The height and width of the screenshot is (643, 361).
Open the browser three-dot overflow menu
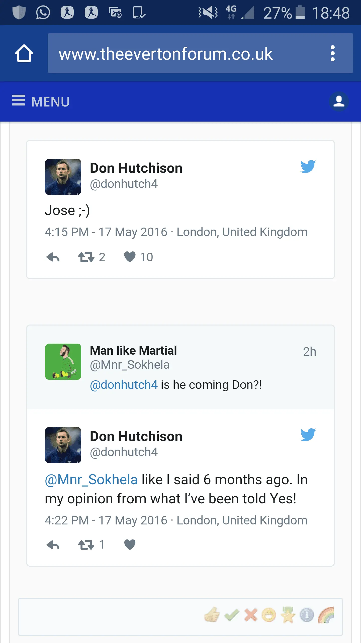click(x=332, y=53)
